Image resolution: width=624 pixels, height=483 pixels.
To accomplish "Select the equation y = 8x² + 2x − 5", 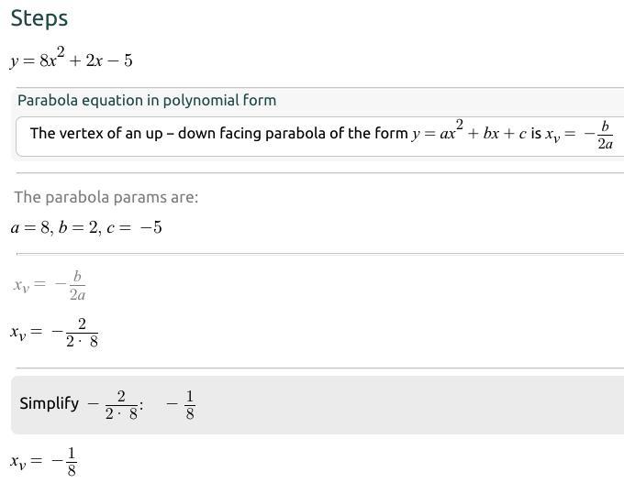I will click(x=72, y=58).
